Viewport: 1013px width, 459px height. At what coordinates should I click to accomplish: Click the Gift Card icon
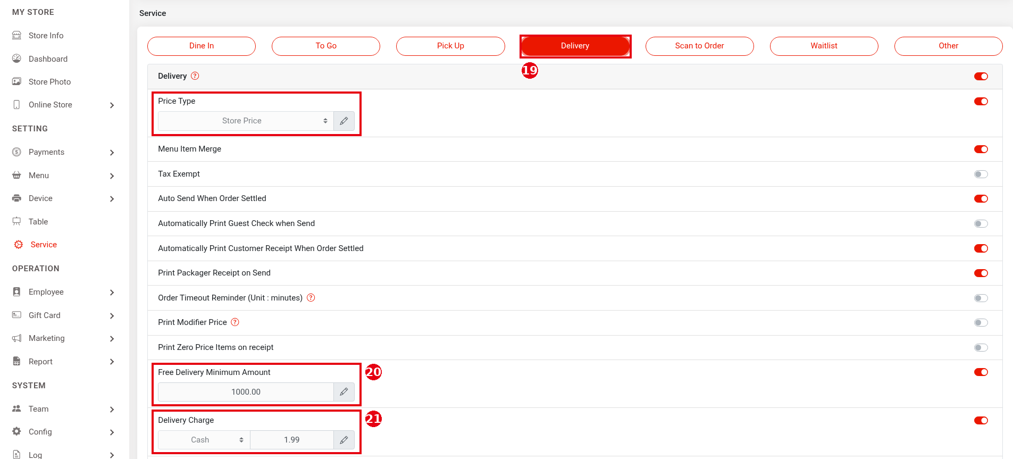17,315
